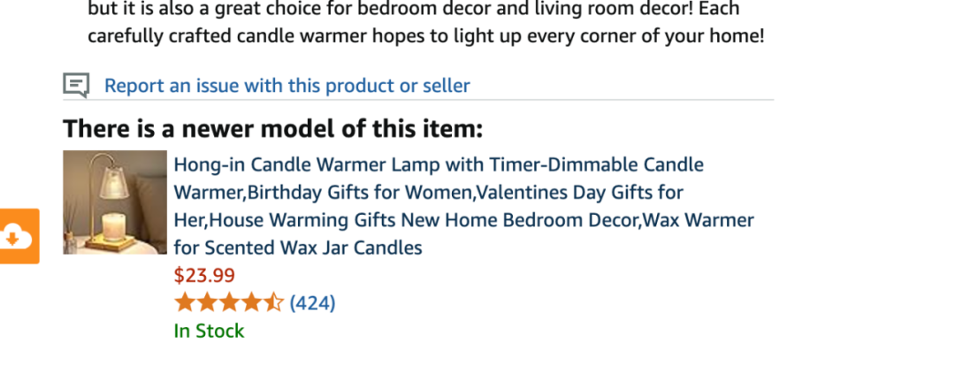955x388 pixels.
Task: Click 'There is a newer model' heading
Action: pyautogui.click(x=273, y=129)
